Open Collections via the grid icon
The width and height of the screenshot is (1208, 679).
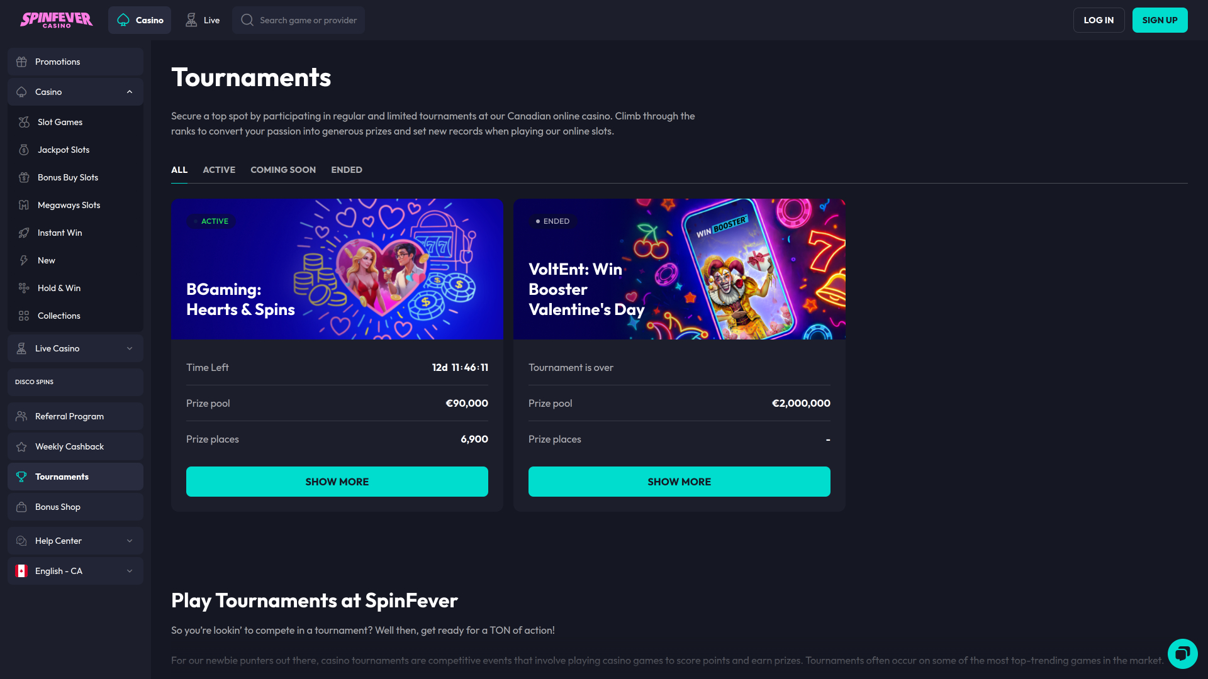tap(24, 316)
